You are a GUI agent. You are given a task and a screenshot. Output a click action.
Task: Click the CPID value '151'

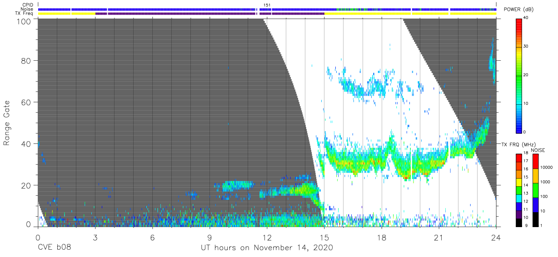coord(267,5)
